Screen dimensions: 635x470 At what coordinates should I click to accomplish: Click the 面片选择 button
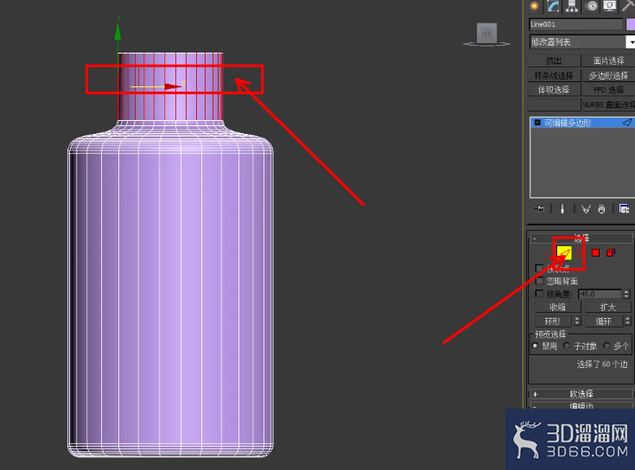click(608, 60)
